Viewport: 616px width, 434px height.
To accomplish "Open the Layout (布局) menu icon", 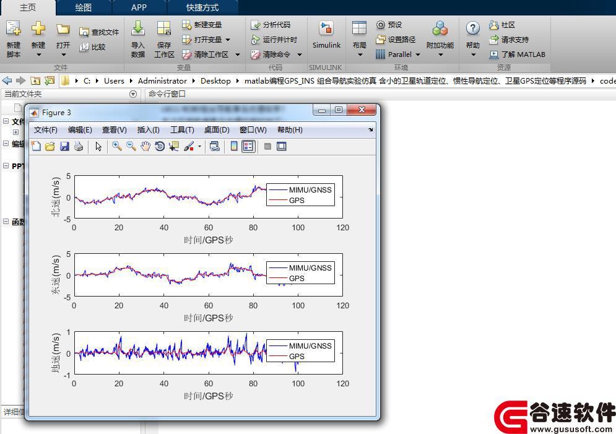I will (x=359, y=29).
